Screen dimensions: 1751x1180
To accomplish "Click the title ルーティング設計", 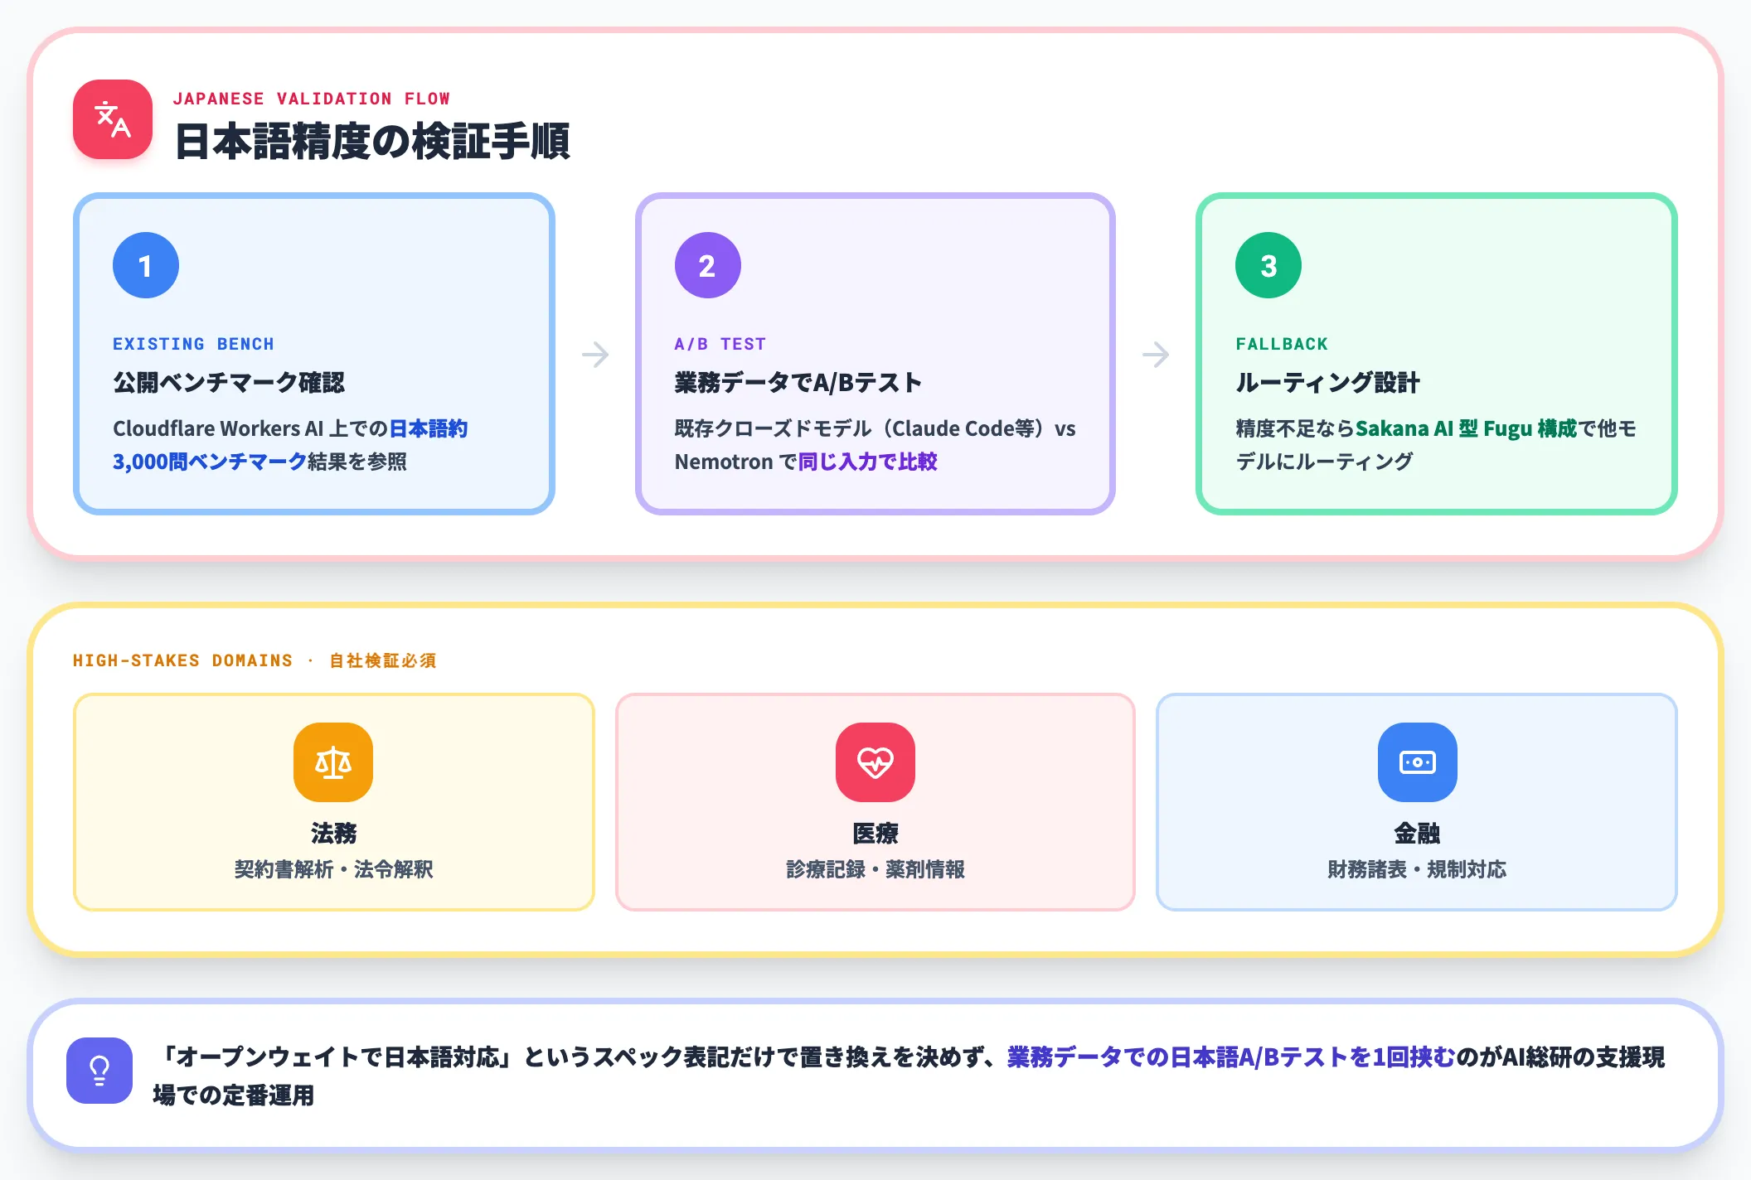I will coord(1328,382).
